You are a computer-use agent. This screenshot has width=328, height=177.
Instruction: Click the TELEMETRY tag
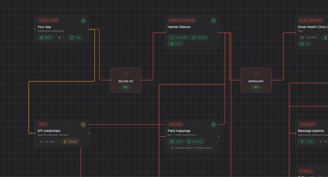[307, 124]
